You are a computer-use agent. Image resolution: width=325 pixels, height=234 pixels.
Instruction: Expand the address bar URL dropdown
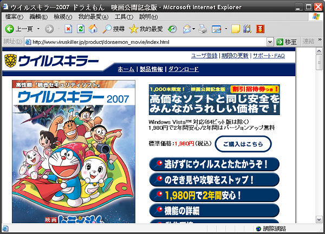coord(270,42)
